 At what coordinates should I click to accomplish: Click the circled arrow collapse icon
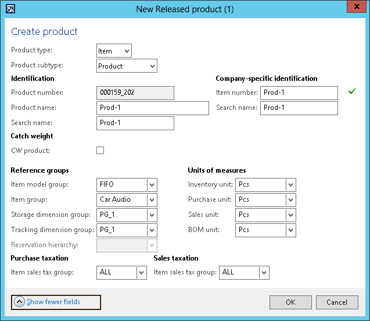pos(19,302)
